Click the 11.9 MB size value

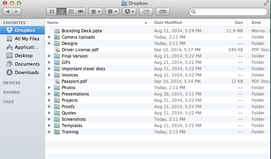(x=234, y=31)
